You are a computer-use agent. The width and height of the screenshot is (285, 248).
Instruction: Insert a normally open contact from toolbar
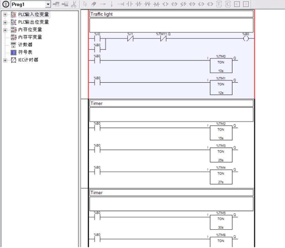129,4
